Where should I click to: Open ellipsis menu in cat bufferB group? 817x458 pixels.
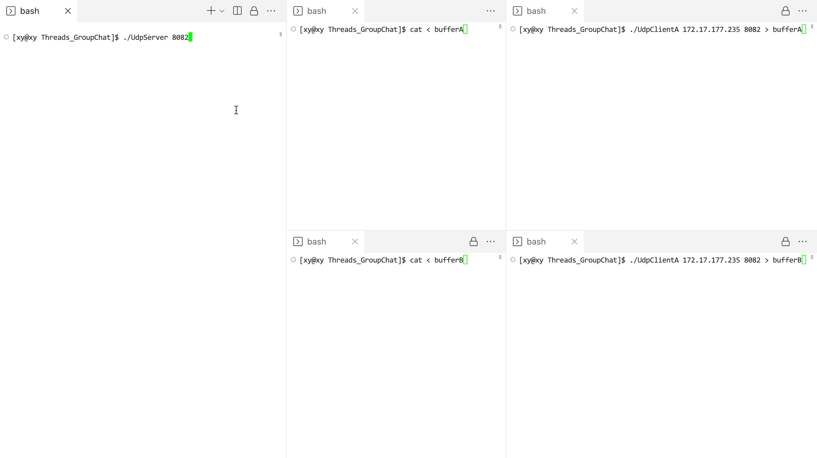(491, 242)
